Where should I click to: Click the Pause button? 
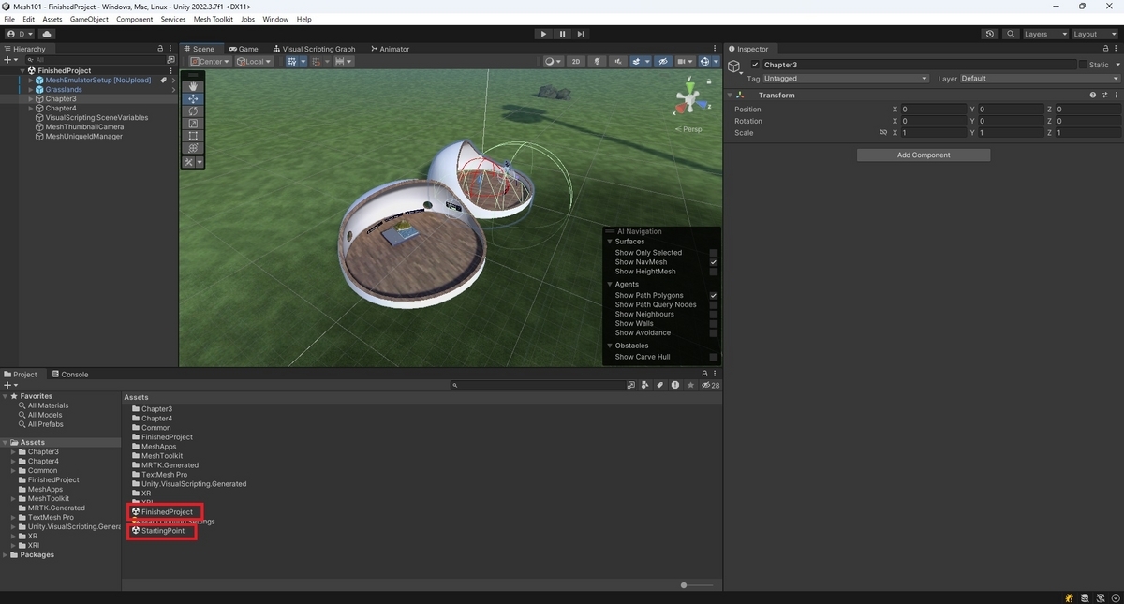562,34
